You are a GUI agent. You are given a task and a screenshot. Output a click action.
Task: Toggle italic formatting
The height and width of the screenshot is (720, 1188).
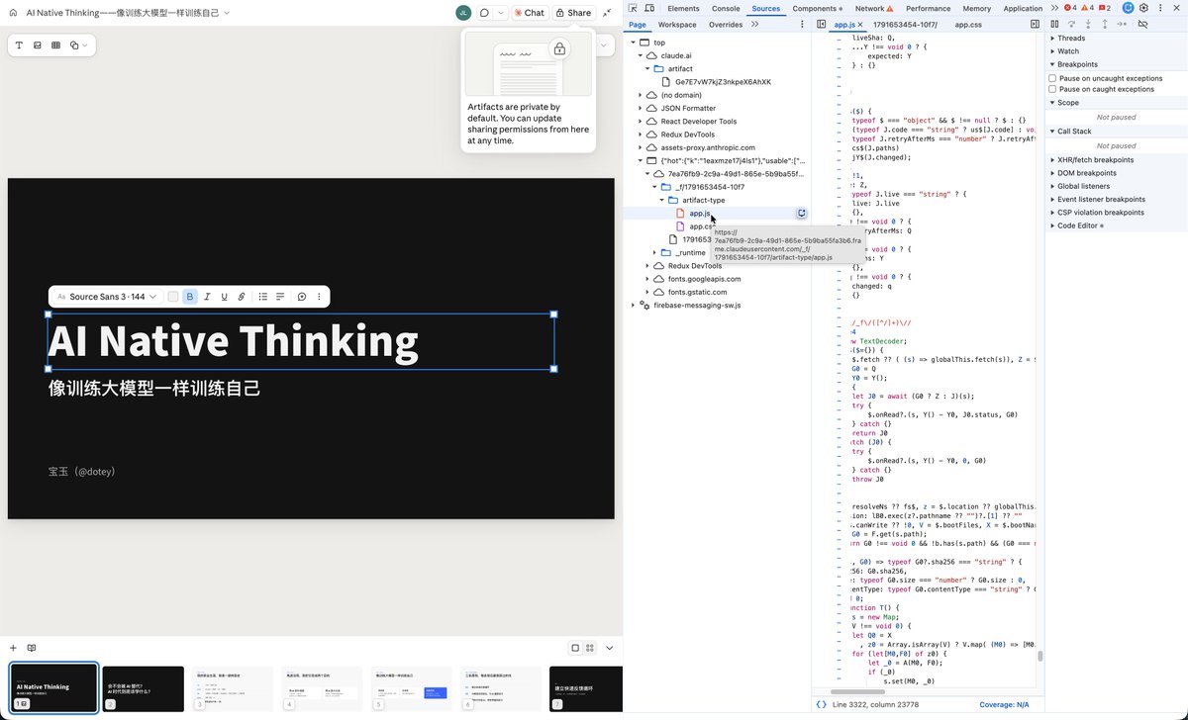coord(207,297)
